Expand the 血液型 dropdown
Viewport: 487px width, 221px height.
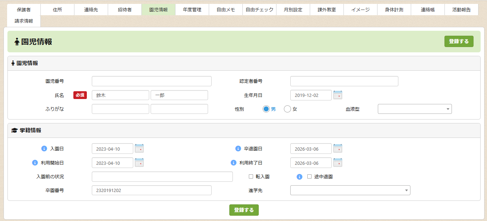(x=415, y=109)
